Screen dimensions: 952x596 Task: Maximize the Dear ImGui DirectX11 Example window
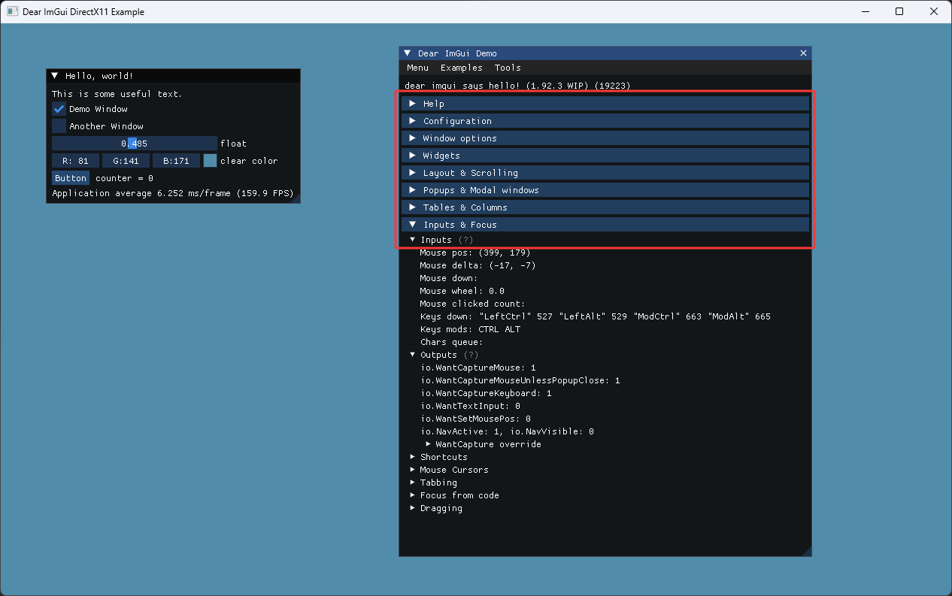899,11
